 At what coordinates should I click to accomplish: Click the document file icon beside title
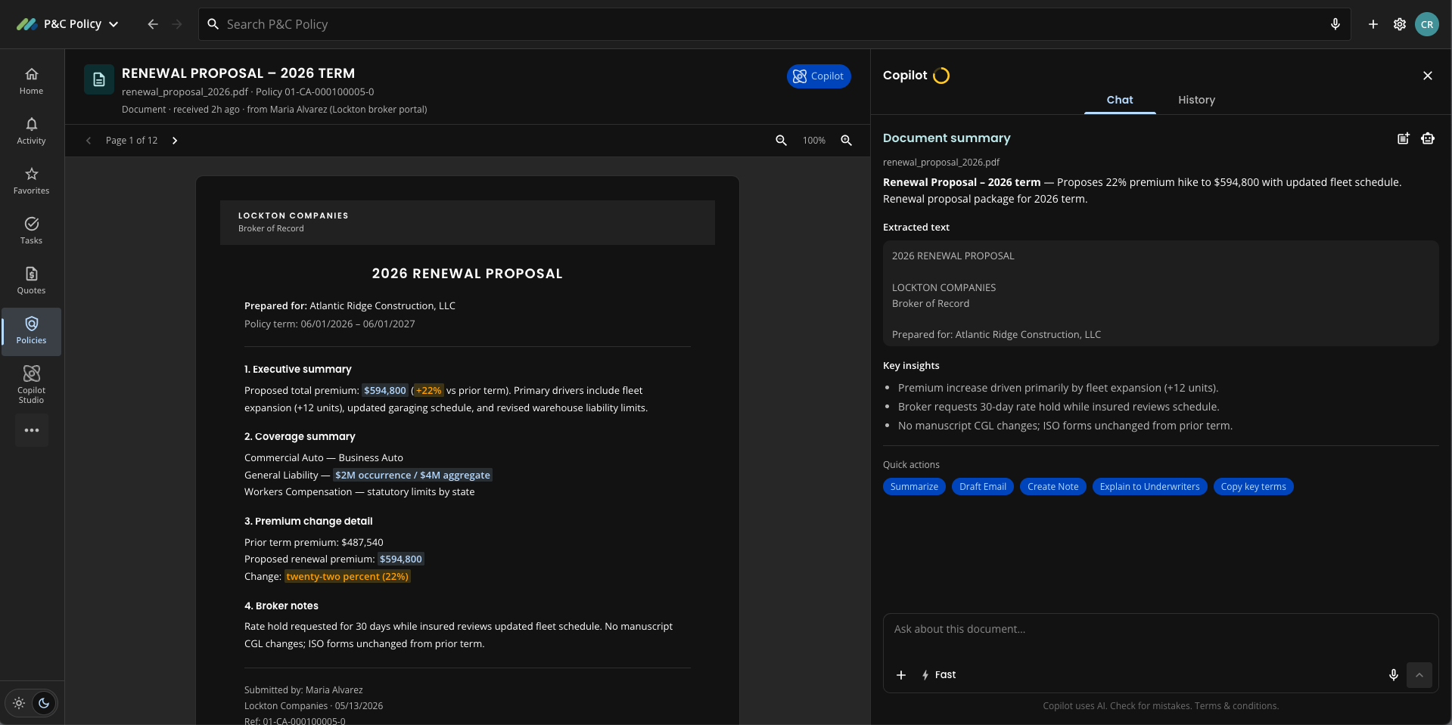(99, 79)
